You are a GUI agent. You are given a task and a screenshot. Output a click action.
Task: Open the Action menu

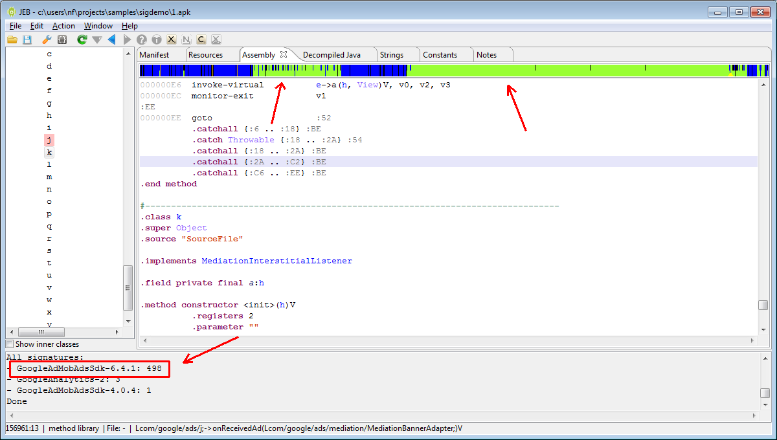(x=63, y=25)
